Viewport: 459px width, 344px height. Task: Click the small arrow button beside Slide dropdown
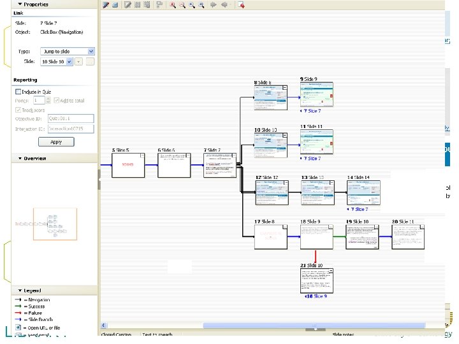tap(78, 62)
